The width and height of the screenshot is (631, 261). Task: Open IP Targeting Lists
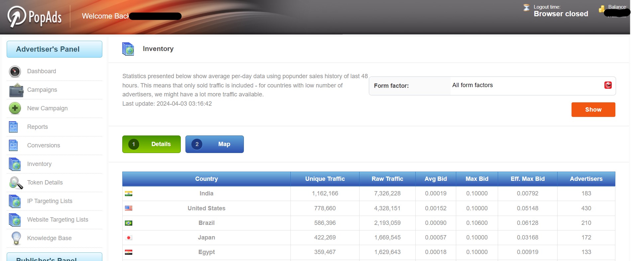(x=50, y=201)
